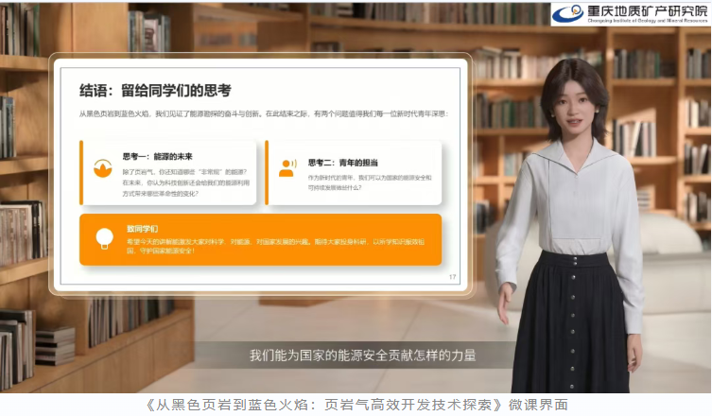
Task: Click the subtitle 我们能为国家的能源安全贡献怎样的力量
Action: [x=362, y=355]
